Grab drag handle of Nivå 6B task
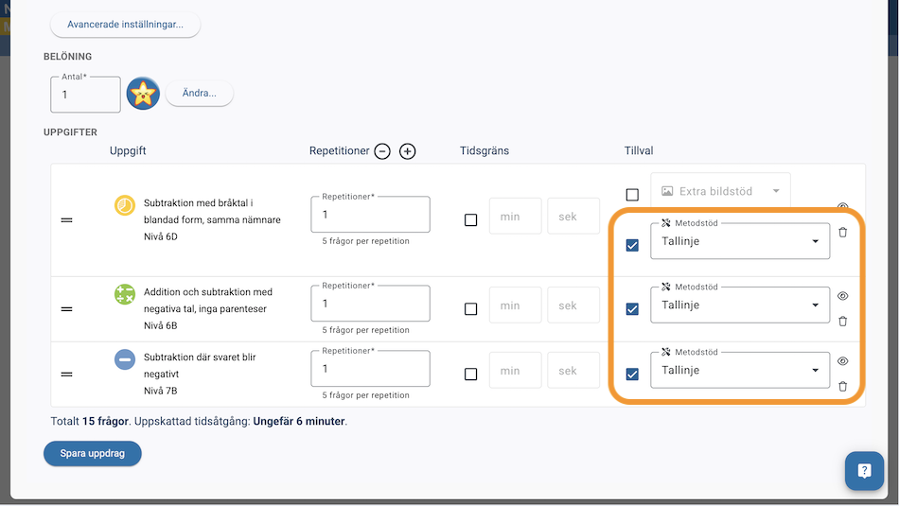This screenshot has width=899, height=506. click(x=67, y=309)
